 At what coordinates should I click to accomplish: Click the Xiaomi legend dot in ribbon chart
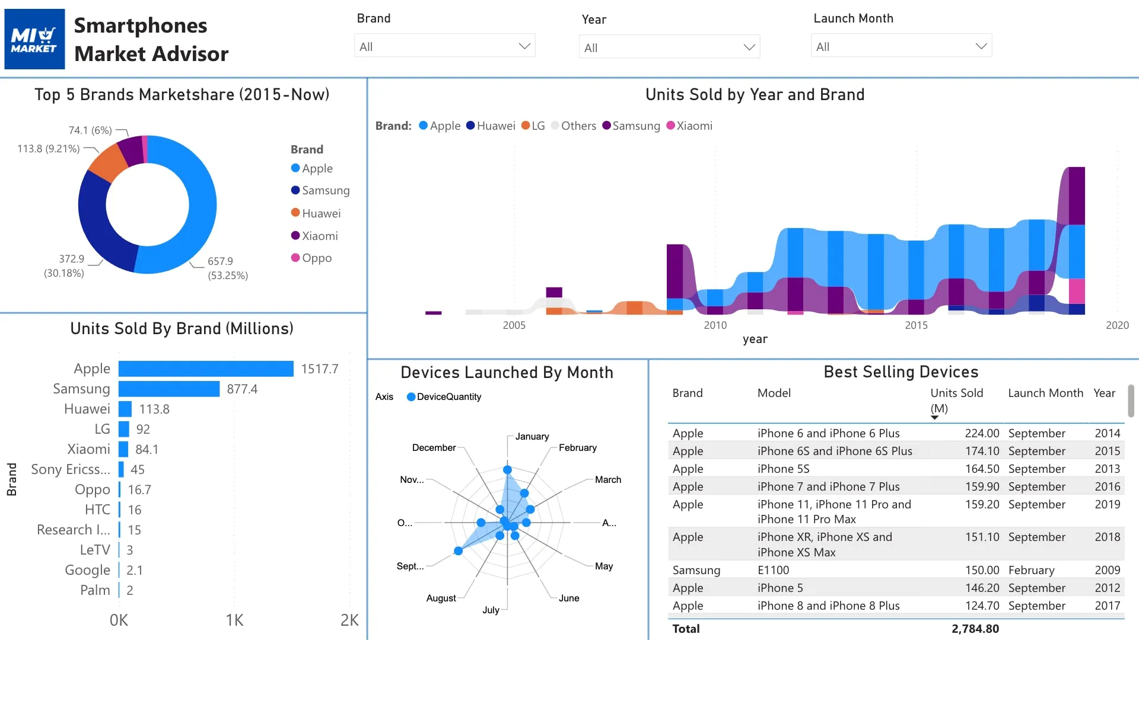tap(670, 126)
